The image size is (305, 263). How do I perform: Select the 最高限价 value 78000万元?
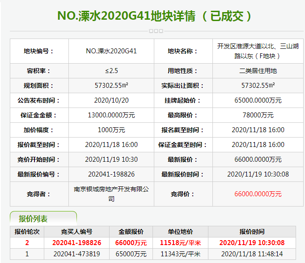[x=258, y=115]
